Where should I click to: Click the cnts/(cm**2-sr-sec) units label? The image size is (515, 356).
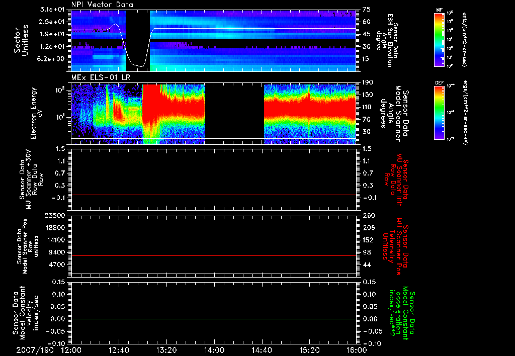click(x=464, y=40)
